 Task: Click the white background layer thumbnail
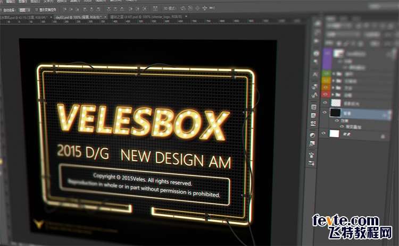pyautogui.click(x=335, y=133)
